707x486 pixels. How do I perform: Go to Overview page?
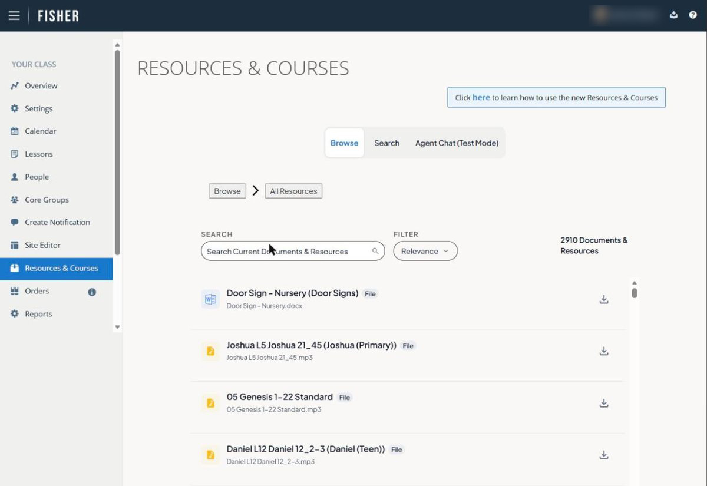click(x=41, y=86)
